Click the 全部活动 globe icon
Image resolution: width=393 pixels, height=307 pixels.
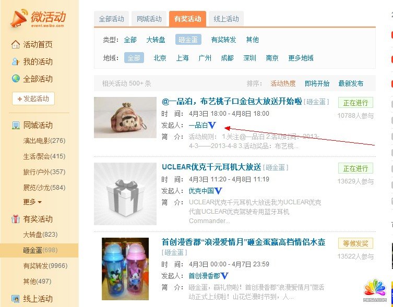pyautogui.click(x=16, y=79)
